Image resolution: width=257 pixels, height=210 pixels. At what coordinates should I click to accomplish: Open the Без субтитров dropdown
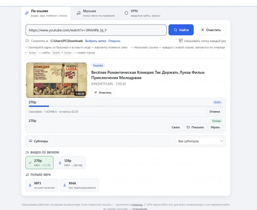200,141
